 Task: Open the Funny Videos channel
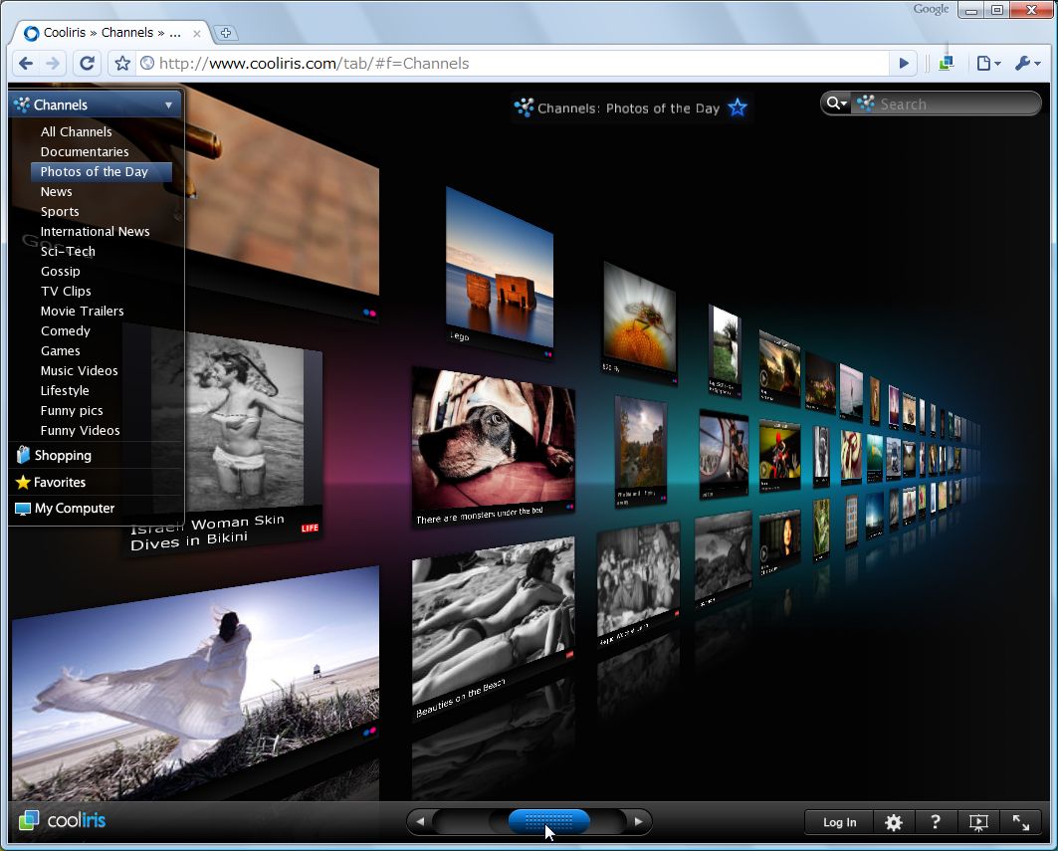tap(80, 431)
